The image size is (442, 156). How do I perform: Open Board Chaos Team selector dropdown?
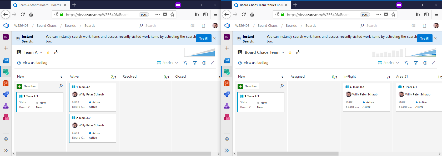(264, 52)
